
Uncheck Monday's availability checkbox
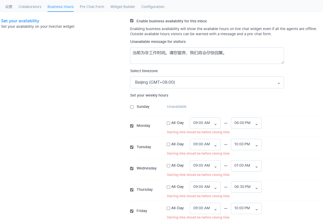pyautogui.click(x=132, y=126)
